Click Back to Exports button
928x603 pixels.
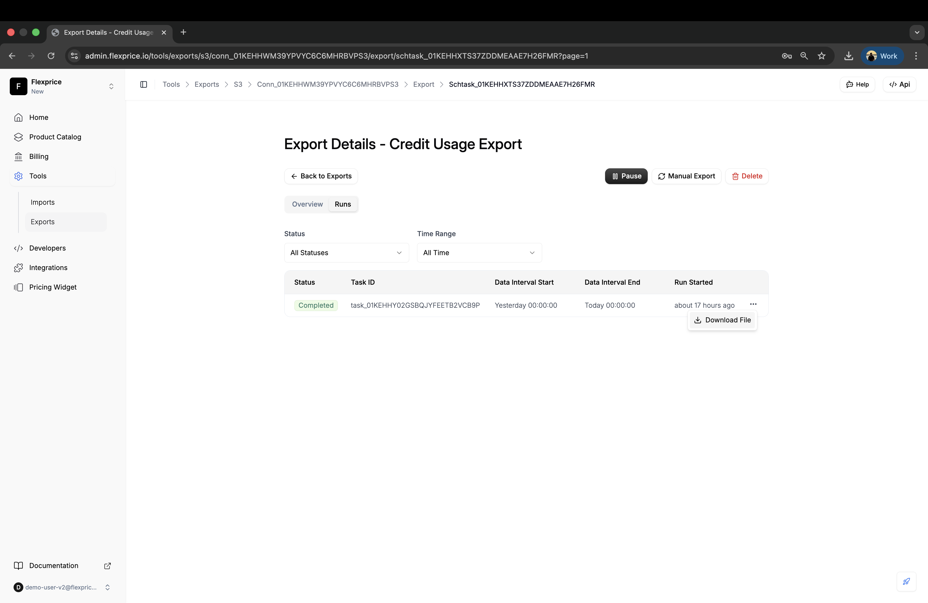(x=321, y=176)
